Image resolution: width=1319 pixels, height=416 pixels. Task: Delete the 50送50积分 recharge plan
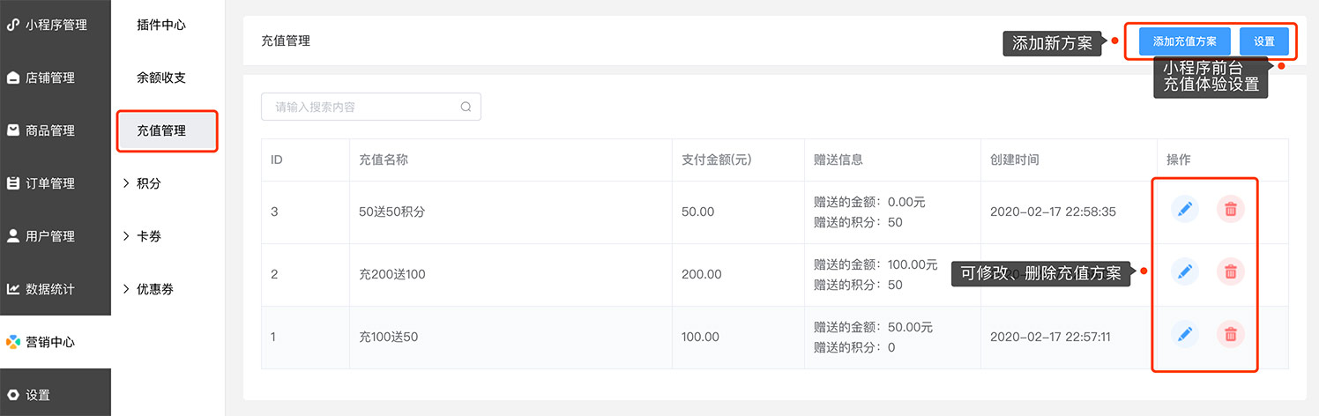(1231, 210)
